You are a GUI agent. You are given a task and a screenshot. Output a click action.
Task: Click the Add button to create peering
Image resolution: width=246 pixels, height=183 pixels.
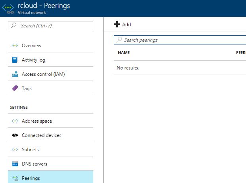(122, 24)
